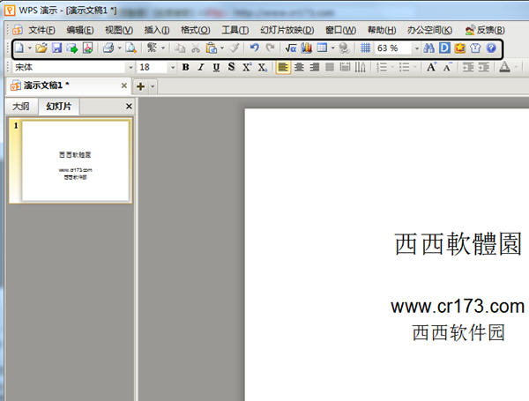
Task: Open Find with binoculars icon
Action: pos(428,48)
